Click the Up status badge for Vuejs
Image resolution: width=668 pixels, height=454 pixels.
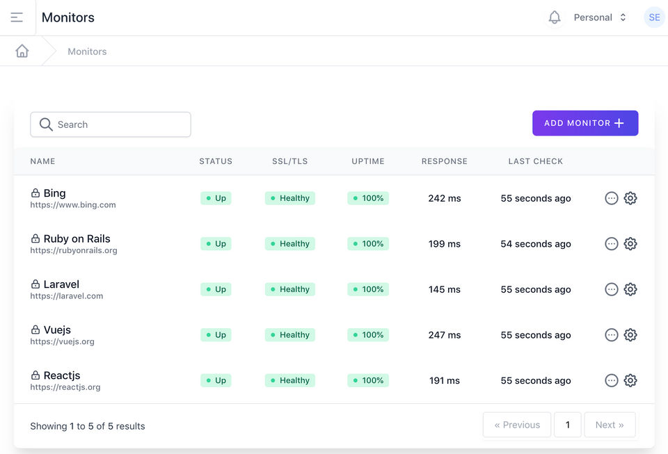[216, 335]
